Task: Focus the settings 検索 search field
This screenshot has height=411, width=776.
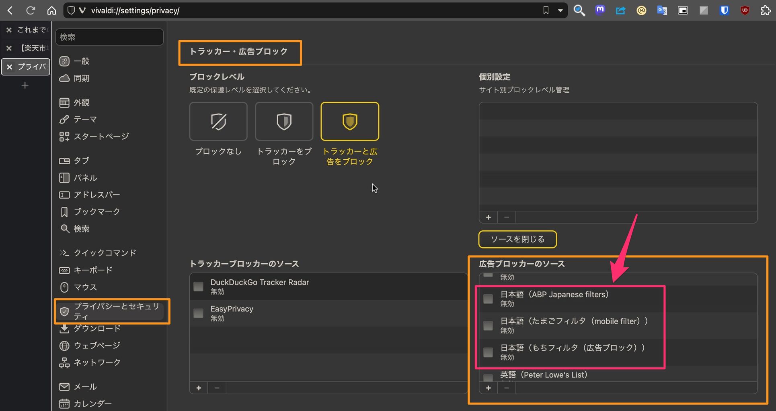Action: 109,37
